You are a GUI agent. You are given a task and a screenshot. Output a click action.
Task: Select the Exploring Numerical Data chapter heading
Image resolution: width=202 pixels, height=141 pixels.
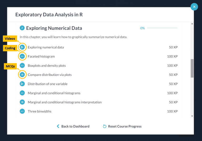pyautogui.click(x=54, y=28)
